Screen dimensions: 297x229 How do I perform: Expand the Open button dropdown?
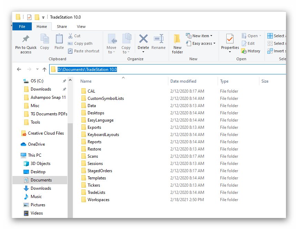[x=260, y=36]
